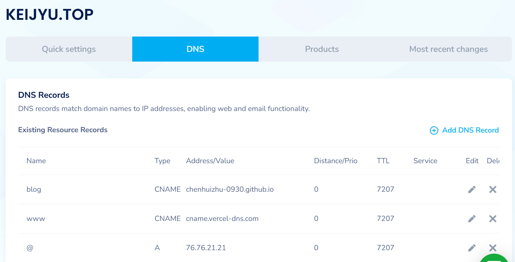
Task: Click priority 0 in the @ row
Action: coord(316,248)
